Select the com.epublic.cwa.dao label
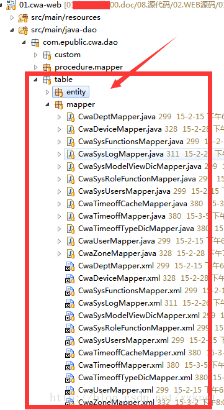Screen dimensions: 224x410 (80, 42)
